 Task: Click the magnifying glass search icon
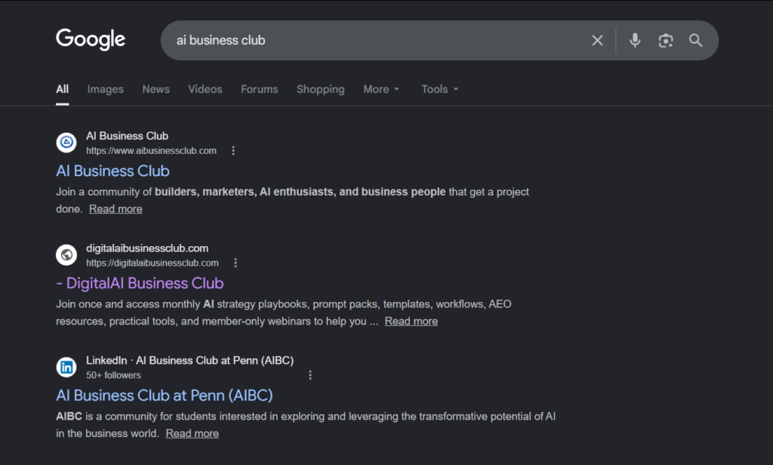[695, 41]
